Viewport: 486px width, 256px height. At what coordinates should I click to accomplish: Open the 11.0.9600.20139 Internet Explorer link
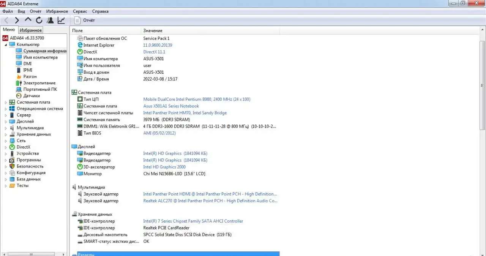[158, 45]
